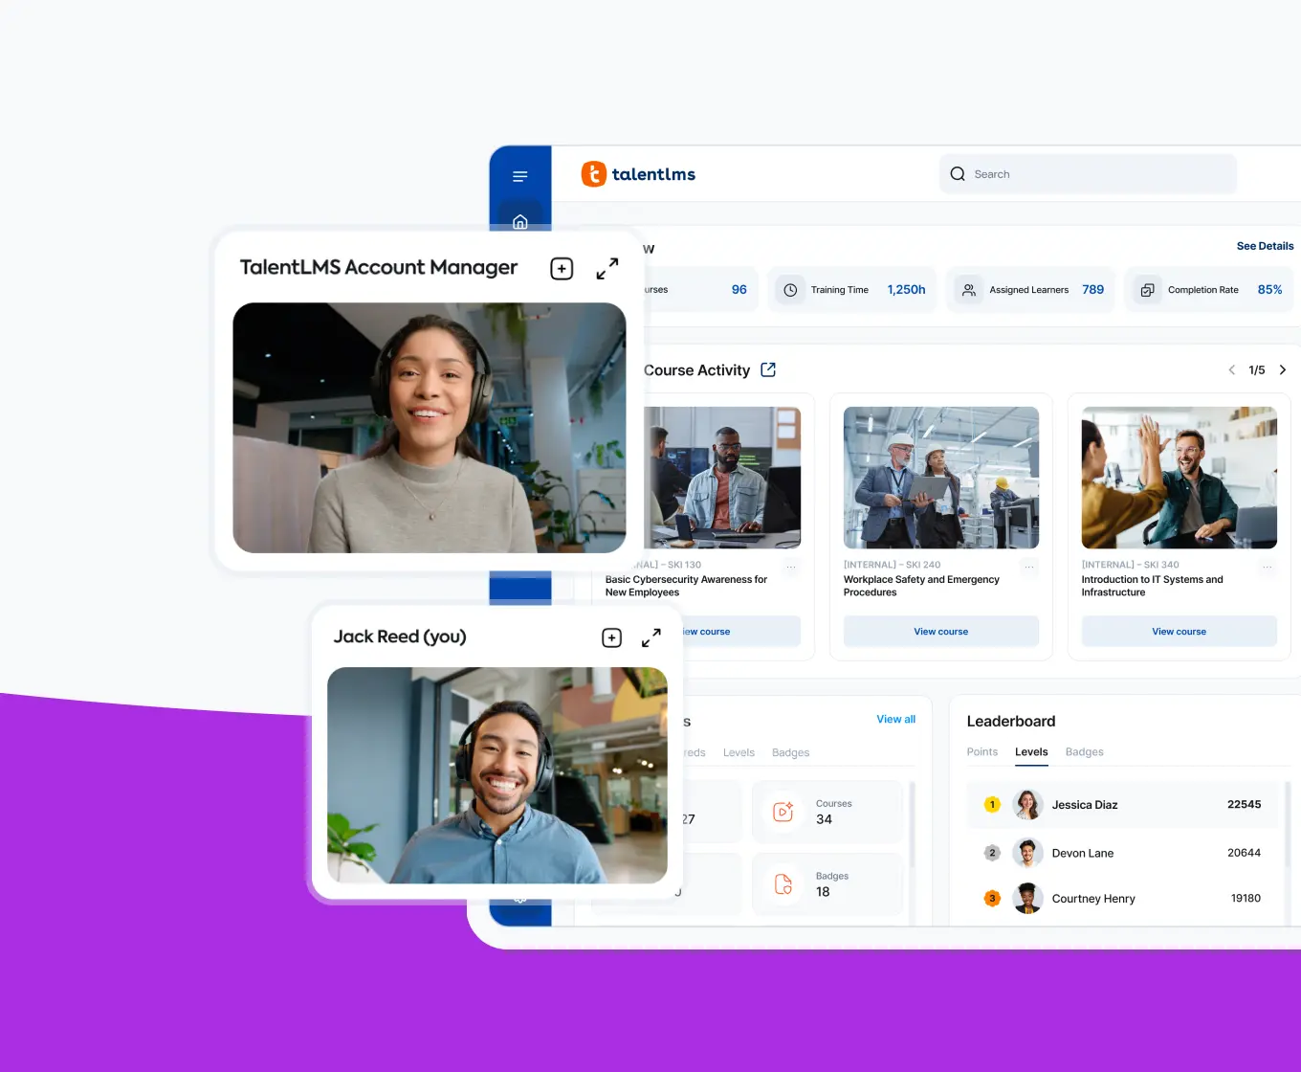Open options menu for IT Systems course
Screen dimensions: 1301x1072
[x=1267, y=567]
